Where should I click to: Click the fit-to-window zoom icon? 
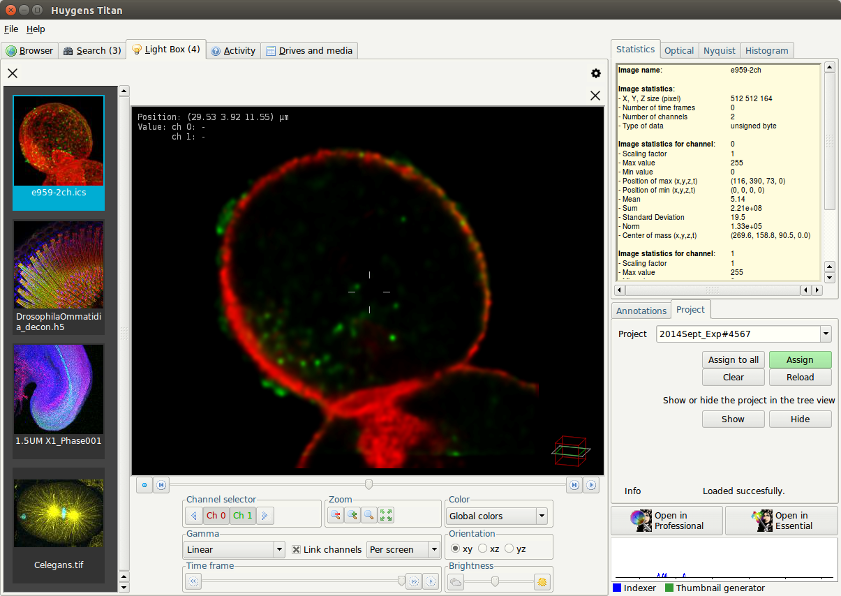coord(386,516)
